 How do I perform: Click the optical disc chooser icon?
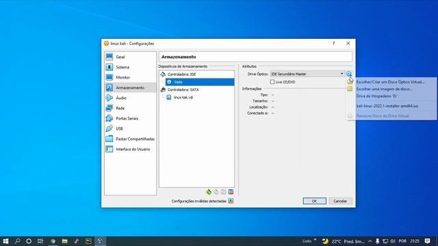[x=348, y=74]
